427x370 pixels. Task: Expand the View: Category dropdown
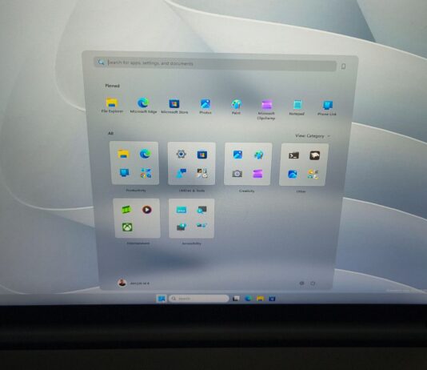pos(313,136)
